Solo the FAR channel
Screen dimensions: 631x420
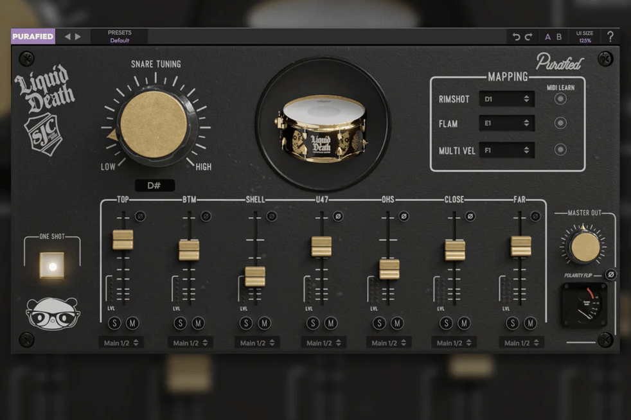[x=512, y=323]
